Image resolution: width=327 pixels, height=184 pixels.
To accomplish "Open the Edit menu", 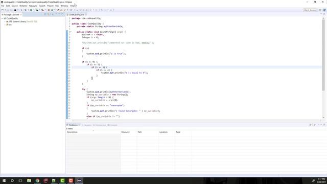I will (8, 6).
